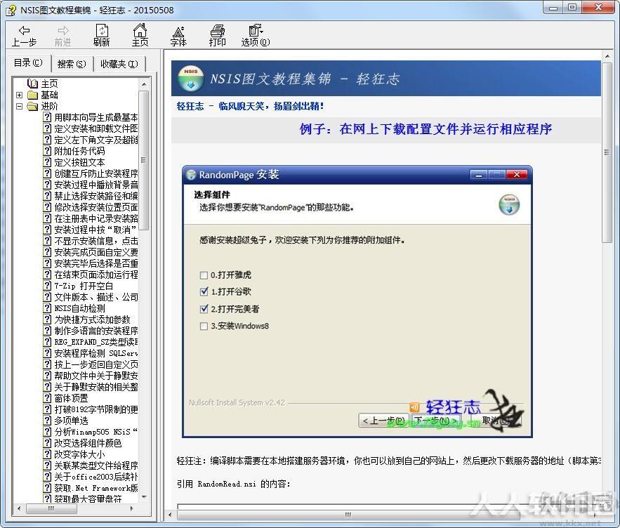Screen dimensions: 620x528
Task: Click the 上一步(P) installer button
Action: click(x=383, y=421)
